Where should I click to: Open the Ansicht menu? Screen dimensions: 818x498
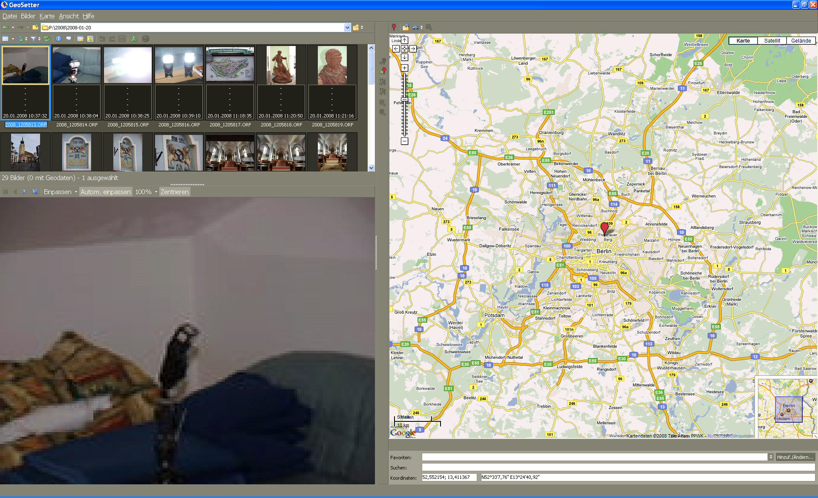69,16
